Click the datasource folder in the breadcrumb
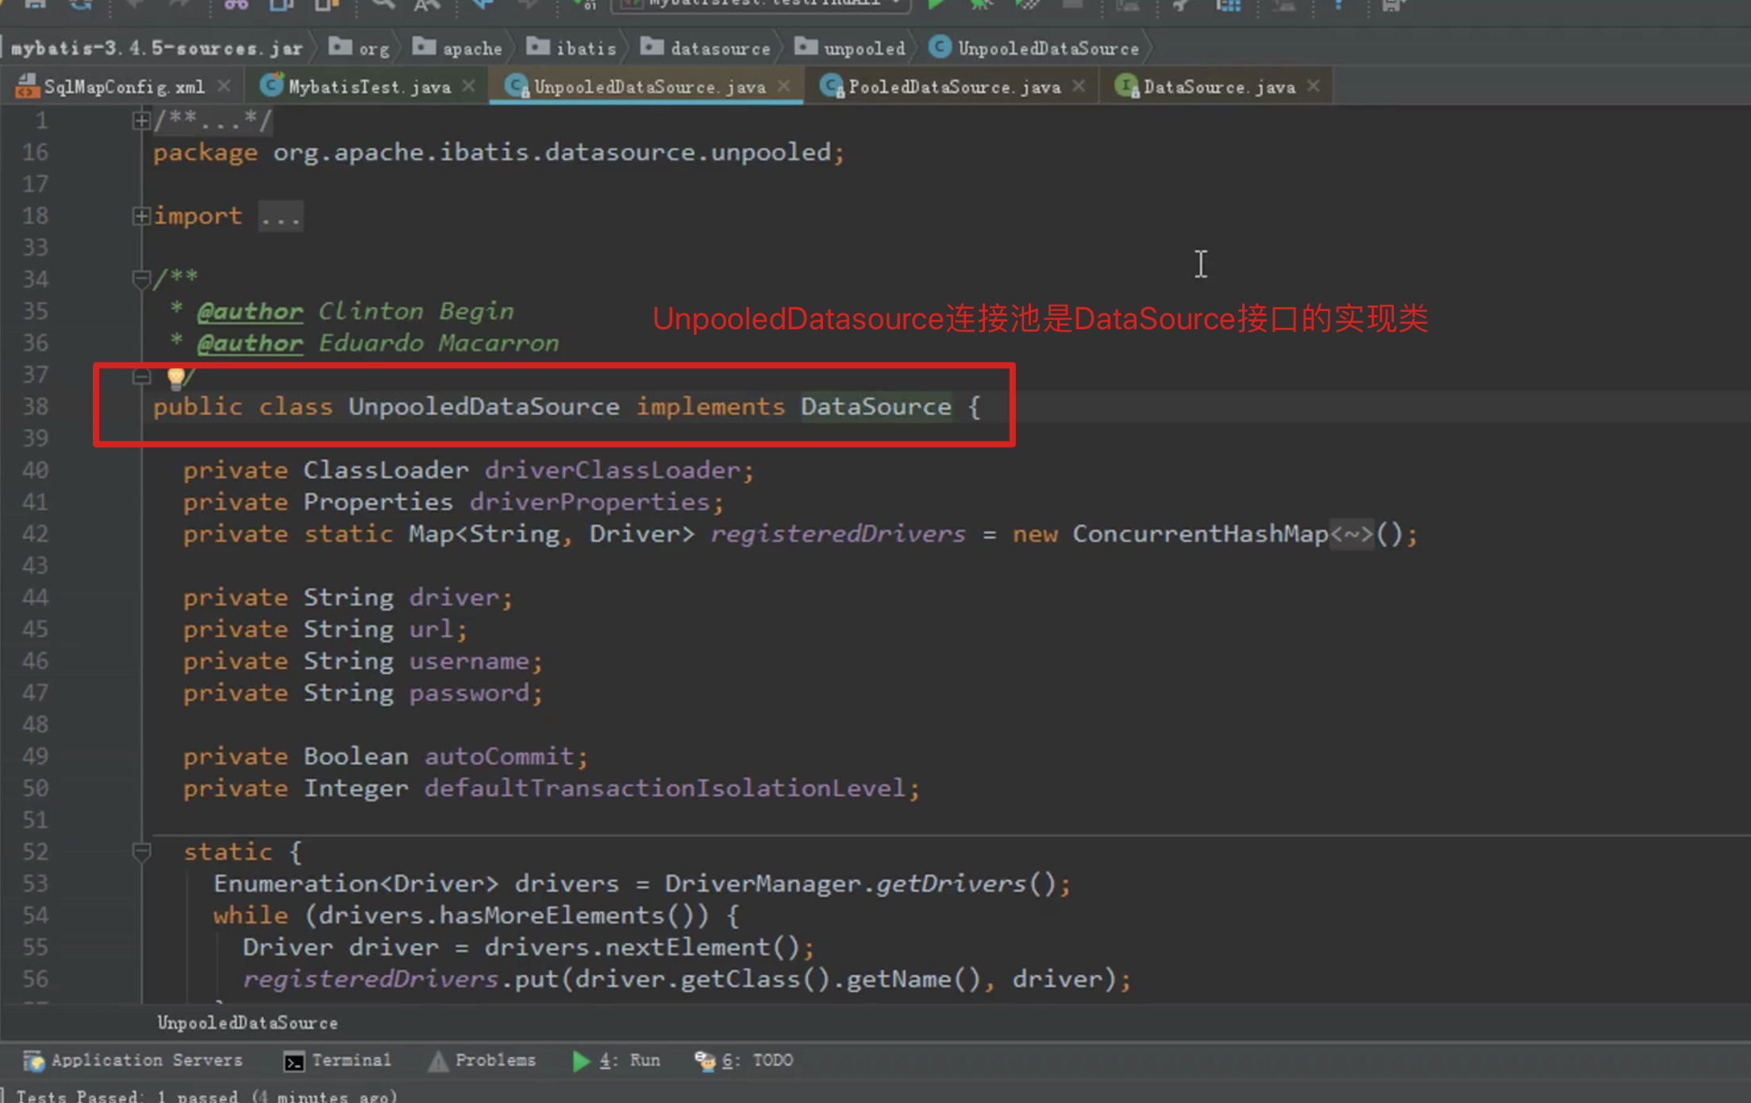Screen dimensions: 1751x1103 coord(719,48)
